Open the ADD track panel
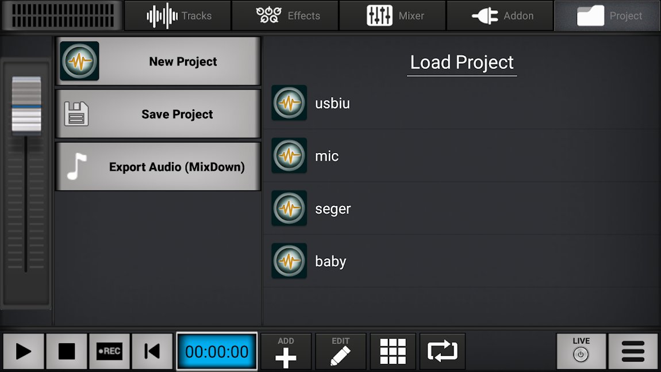Screen dimensions: 661x372 [286, 351]
